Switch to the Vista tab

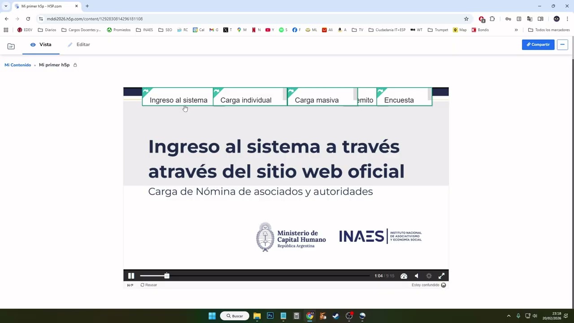coord(41,44)
